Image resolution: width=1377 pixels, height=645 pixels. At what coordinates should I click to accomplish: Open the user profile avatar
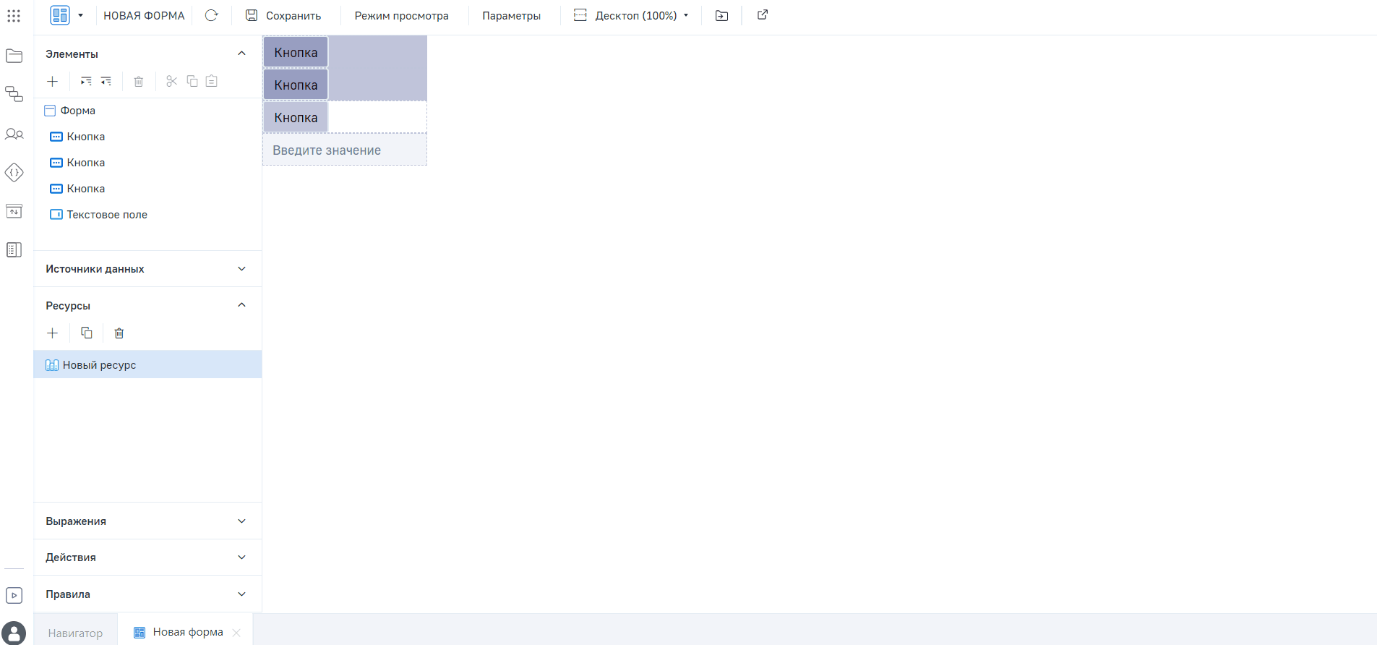tap(14, 633)
